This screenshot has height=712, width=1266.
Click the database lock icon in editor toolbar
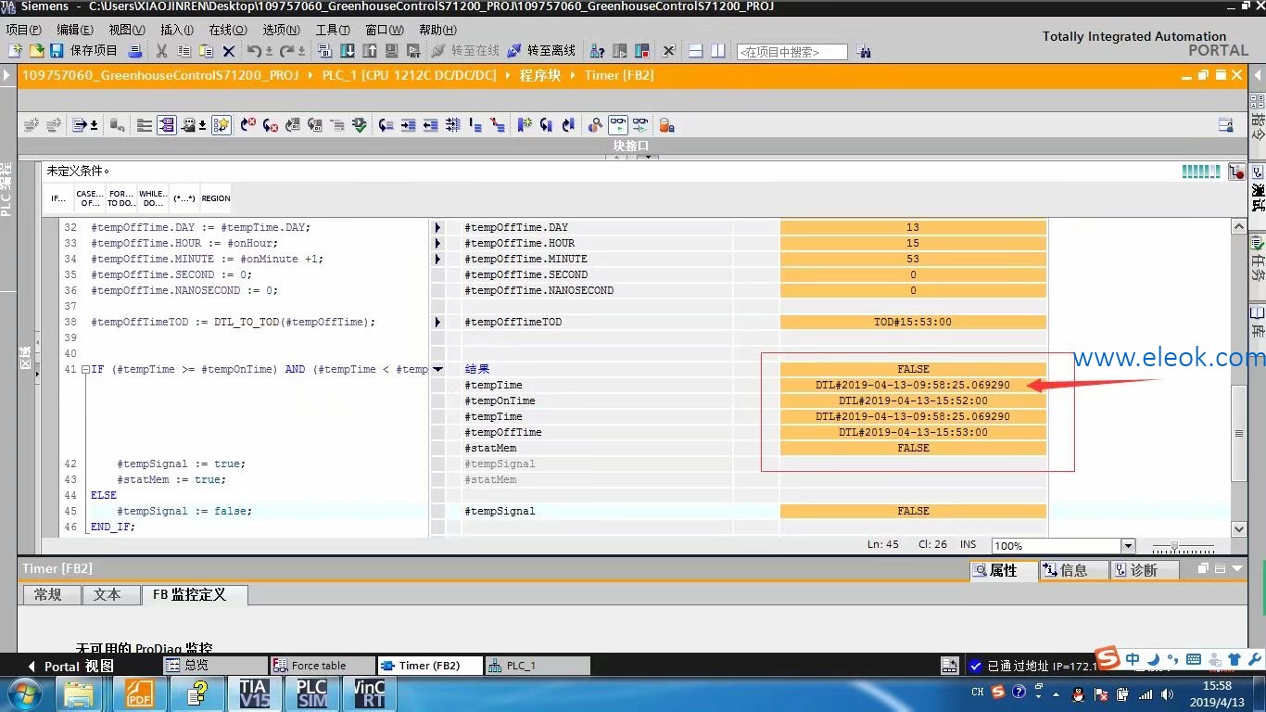[x=665, y=124]
